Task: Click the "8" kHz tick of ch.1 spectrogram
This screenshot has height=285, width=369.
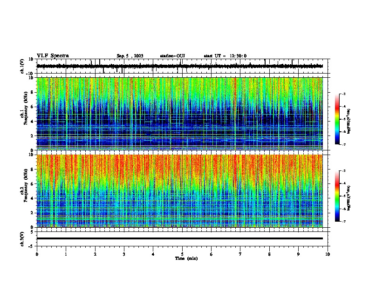Action: (32, 92)
